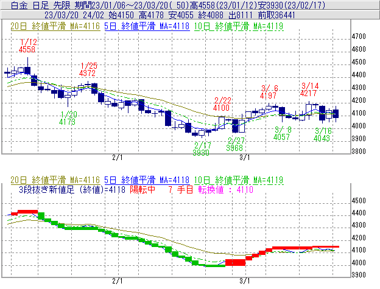The width and height of the screenshot is (380, 289).
Task: Click the 高4178 high price in second row
Action: coord(152,15)
